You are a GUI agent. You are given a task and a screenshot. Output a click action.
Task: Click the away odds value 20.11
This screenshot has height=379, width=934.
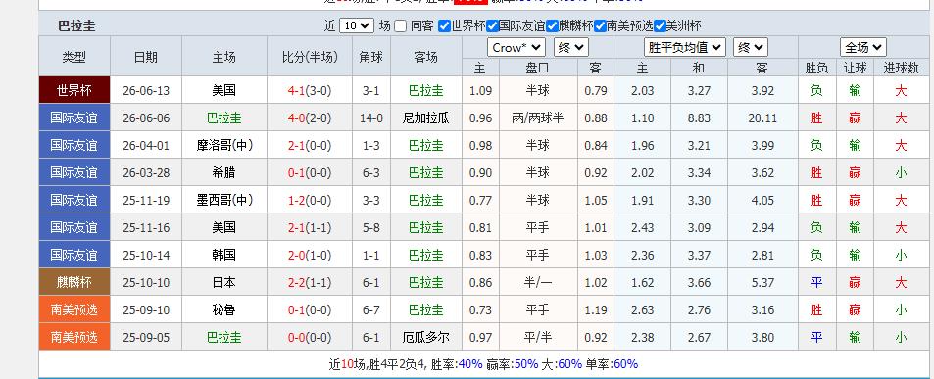(x=762, y=118)
